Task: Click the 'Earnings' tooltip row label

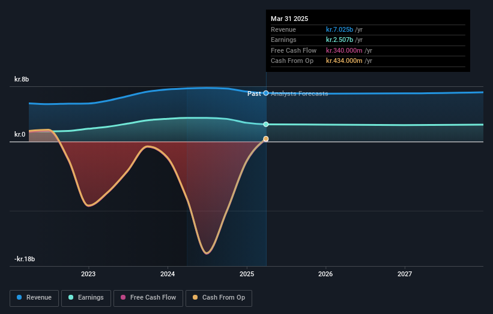Action: click(x=283, y=40)
